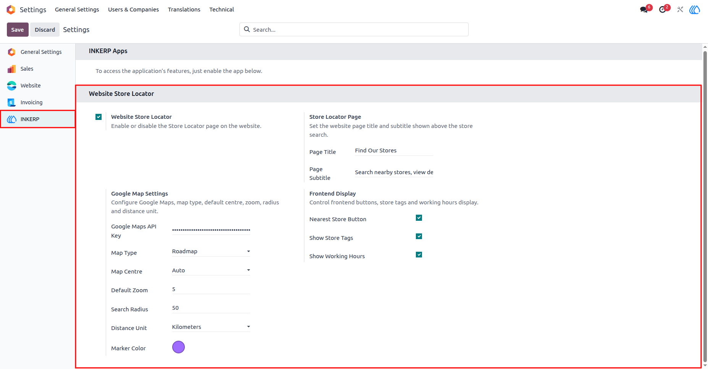This screenshot has width=708, height=369.
Task: Disable the Nearest Store Button checkbox
Action: [419, 218]
